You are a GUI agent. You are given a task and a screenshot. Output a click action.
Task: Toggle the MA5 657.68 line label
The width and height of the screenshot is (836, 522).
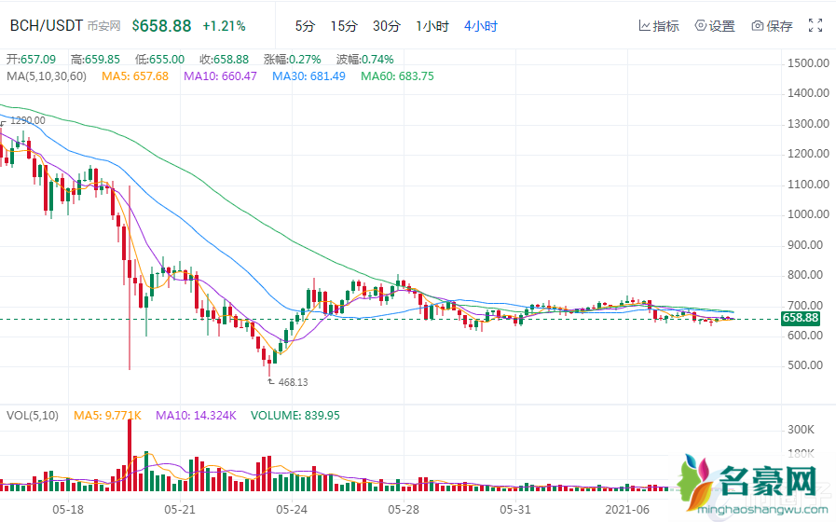coord(134,76)
